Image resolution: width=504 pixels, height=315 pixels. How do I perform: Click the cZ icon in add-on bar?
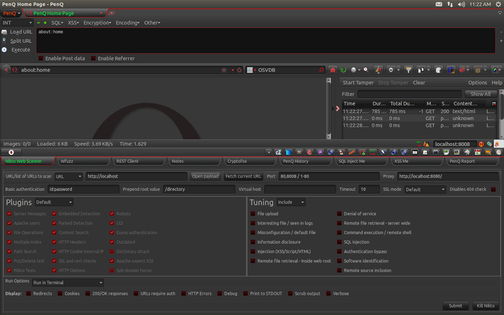pos(278,152)
